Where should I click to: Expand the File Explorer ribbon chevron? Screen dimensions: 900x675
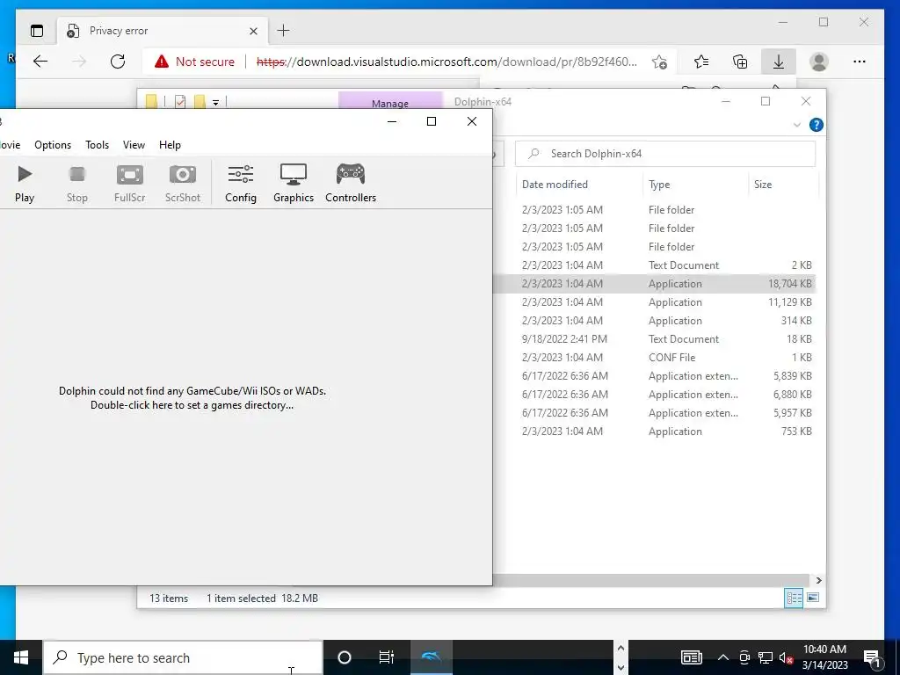796,125
